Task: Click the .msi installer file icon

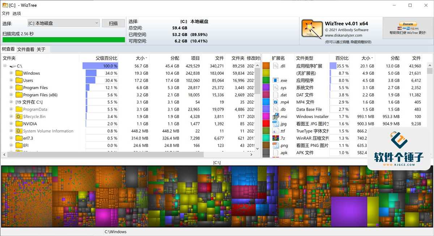Action: click(x=276, y=116)
